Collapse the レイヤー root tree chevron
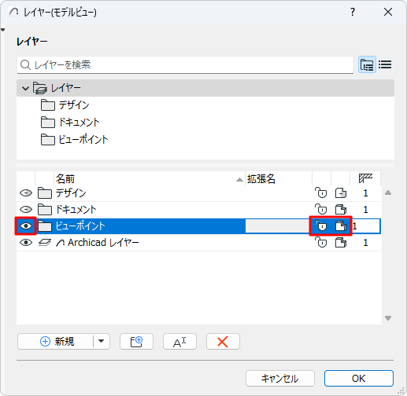This screenshot has width=407, height=396. [x=25, y=88]
